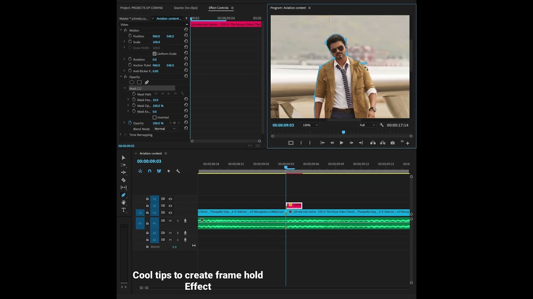This screenshot has width=533, height=299.
Task: Switch to Source (no clips) tab
Action: [x=186, y=8]
